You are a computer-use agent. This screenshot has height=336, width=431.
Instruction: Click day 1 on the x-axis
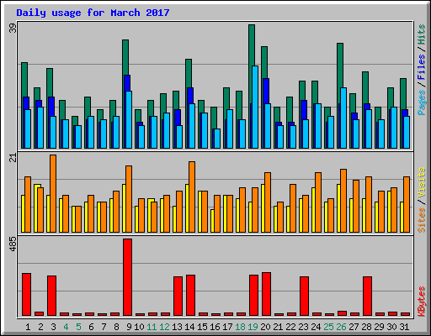(28, 327)
